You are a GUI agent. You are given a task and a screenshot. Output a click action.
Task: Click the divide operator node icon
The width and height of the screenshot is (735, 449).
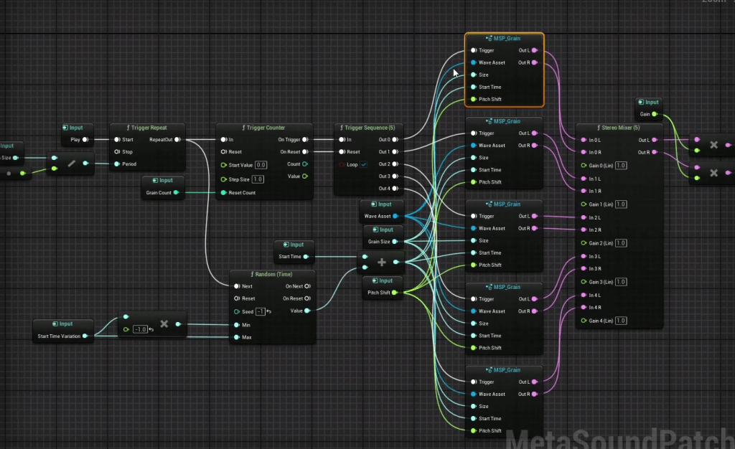tap(71, 164)
